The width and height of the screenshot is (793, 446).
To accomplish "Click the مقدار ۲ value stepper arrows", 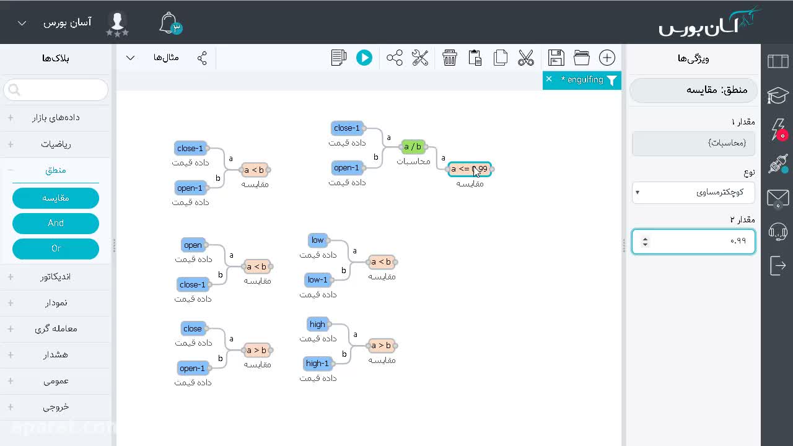I will (645, 242).
